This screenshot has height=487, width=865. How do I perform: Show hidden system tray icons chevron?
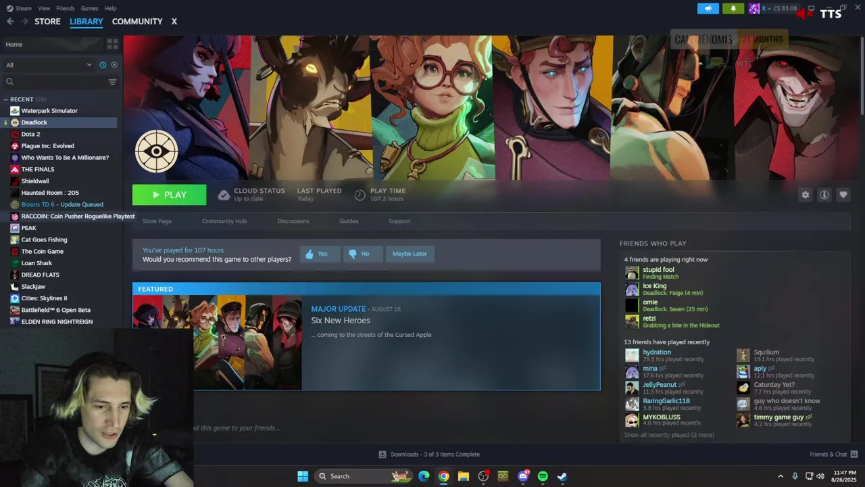pos(781,476)
